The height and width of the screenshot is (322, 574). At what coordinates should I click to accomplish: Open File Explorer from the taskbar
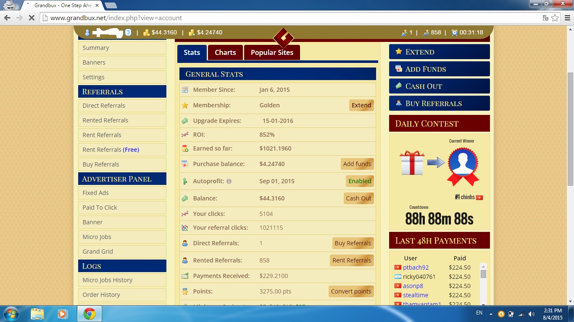click(x=37, y=314)
